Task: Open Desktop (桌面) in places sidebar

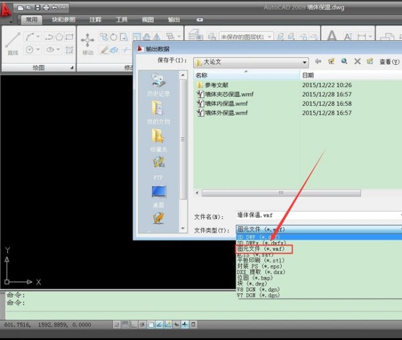Action: point(158,196)
